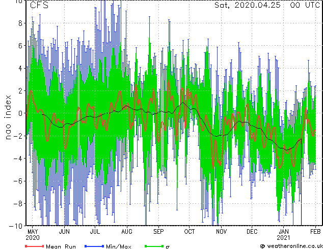Click the DEC month axis label

(252, 232)
